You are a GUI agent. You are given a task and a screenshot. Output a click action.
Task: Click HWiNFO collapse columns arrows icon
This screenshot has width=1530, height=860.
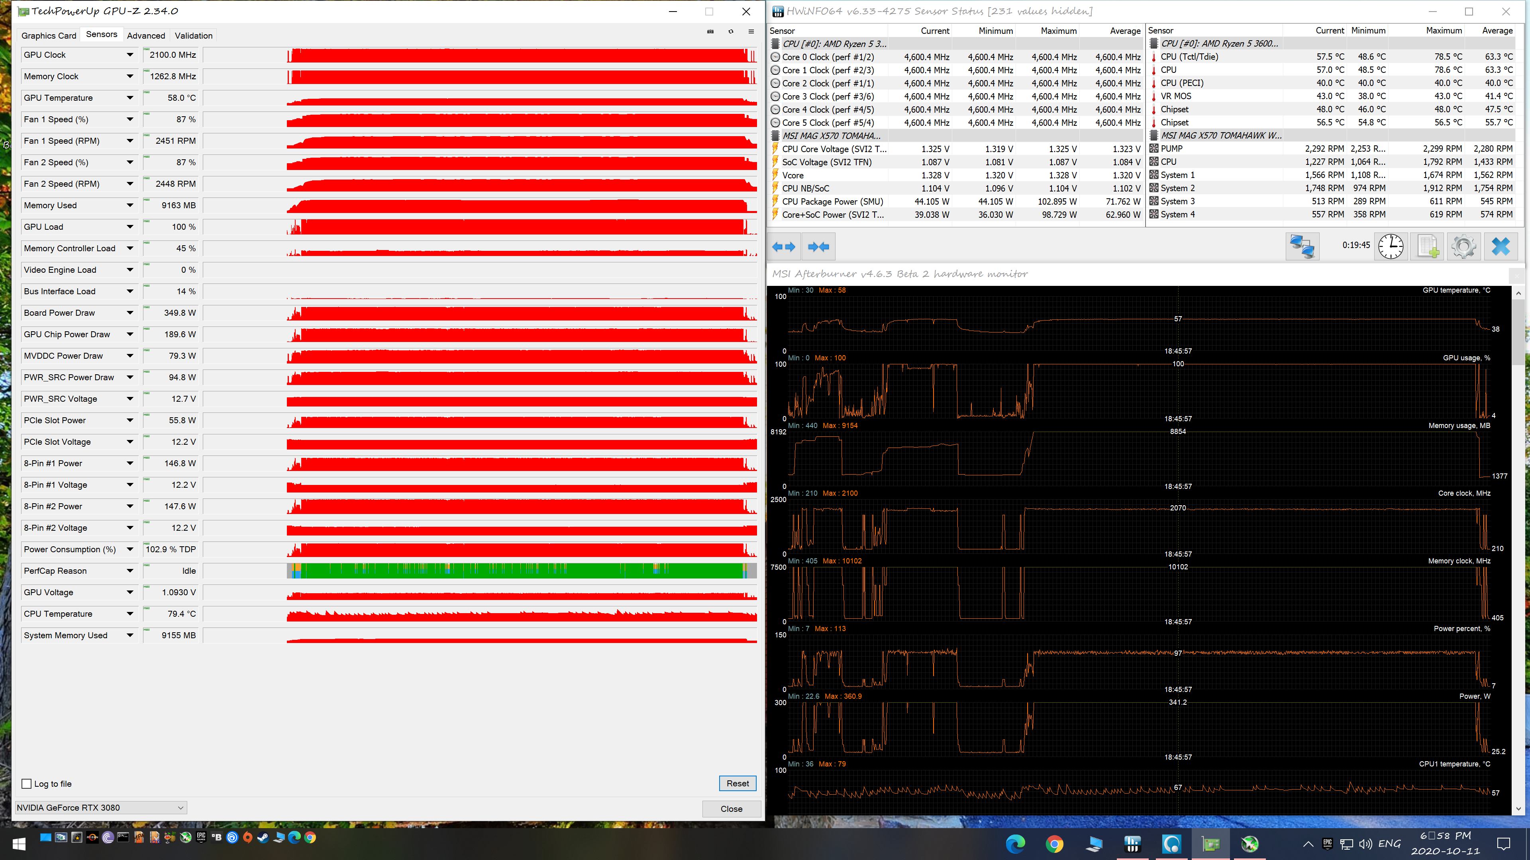coord(818,246)
